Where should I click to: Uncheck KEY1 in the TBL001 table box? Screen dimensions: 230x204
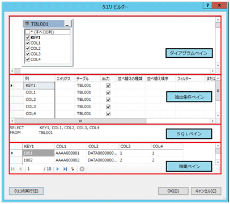(x=28, y=37)
